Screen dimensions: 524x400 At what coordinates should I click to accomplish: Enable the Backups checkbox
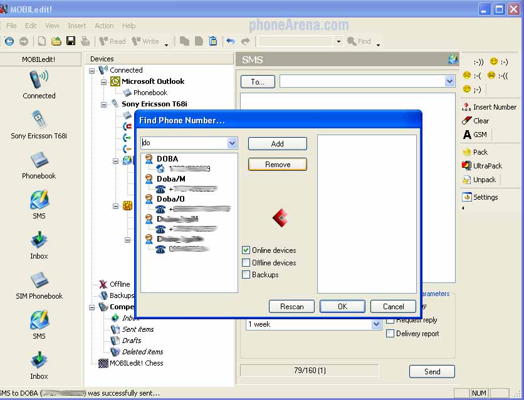[x=246, y=275]
